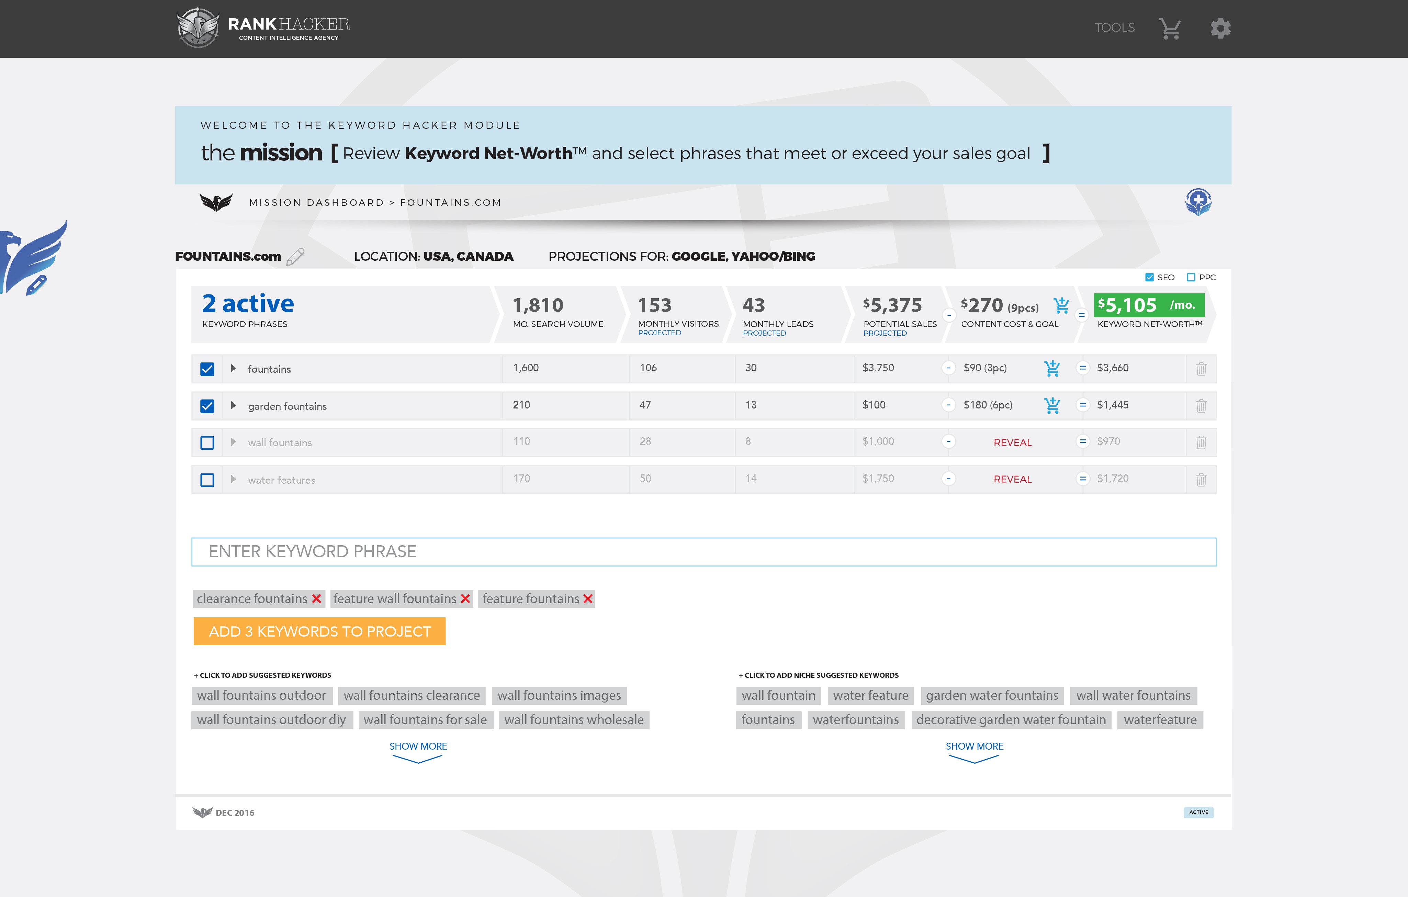Viewport: 1408px width, 897px height.
Task: Trash the garden fountains row
Action: pyautogui.click(x=1201, y=406)
